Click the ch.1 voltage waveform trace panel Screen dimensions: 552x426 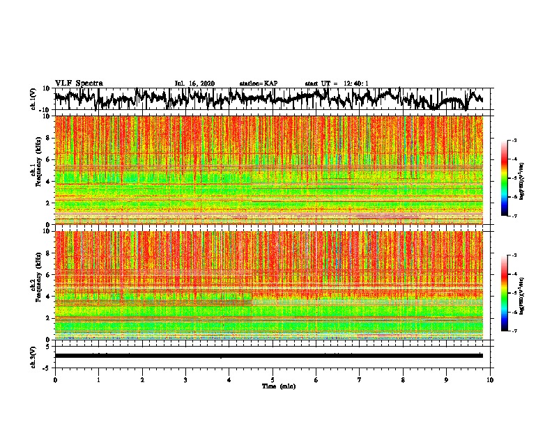274,99
